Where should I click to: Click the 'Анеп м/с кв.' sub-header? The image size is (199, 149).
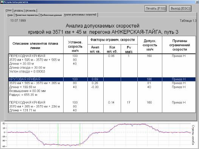tap(95, 49)
